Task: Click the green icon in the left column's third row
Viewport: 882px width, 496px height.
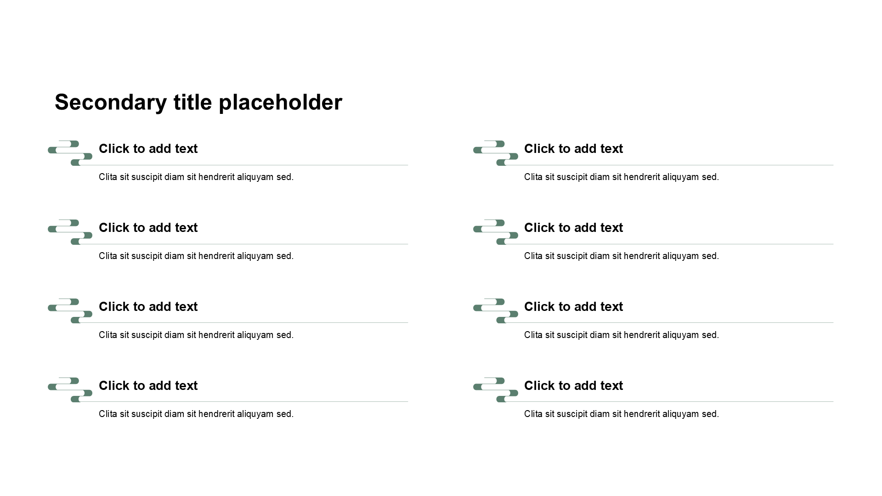Action: [70, 311]
